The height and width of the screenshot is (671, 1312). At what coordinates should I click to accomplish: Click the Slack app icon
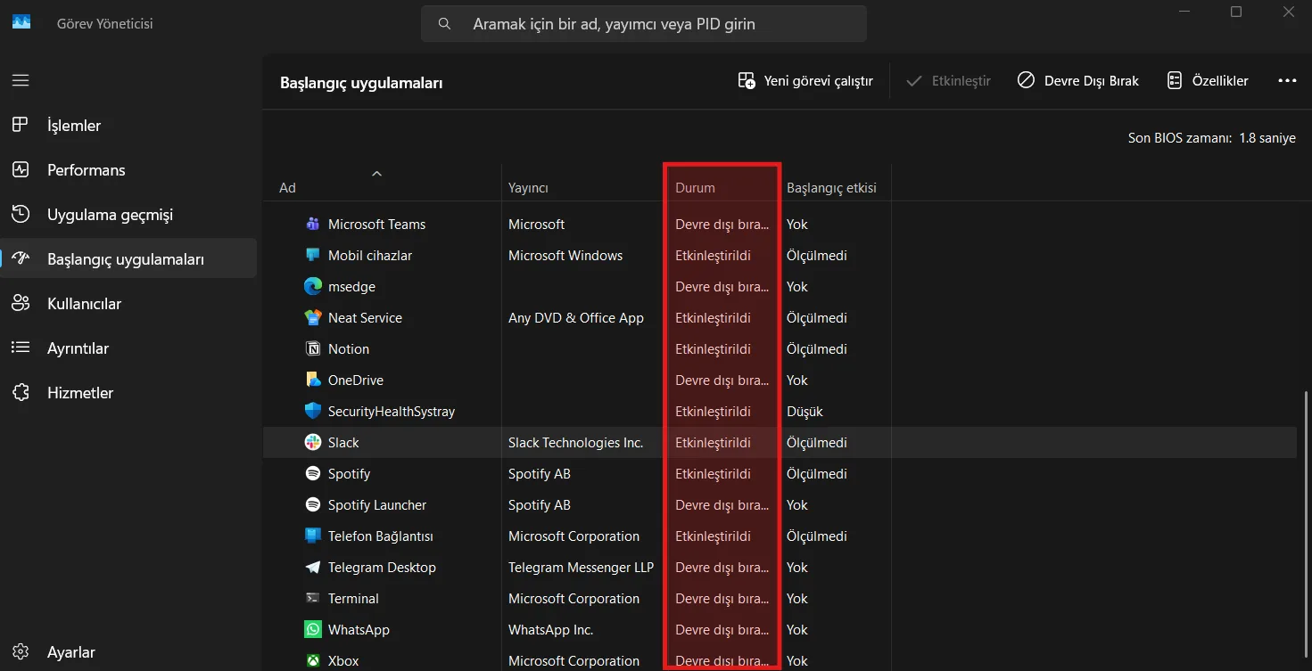pos(312,443)
